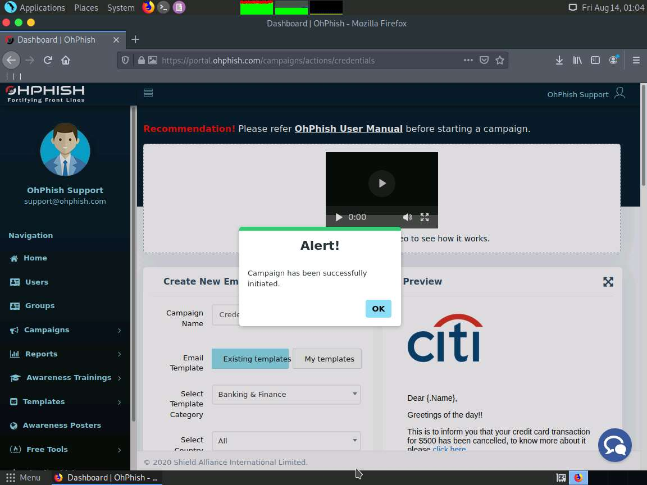
Task: Save page to Pocket icon
Action: click(484, 60)
